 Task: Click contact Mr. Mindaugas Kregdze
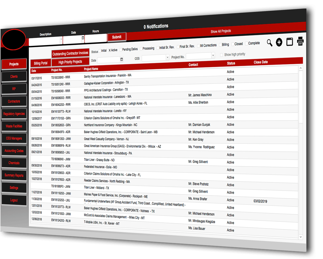pyautogui.click(x=202, y=221)
